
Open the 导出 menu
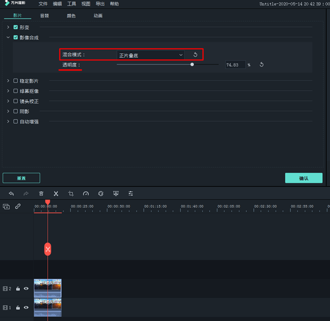tap(100, 4)
